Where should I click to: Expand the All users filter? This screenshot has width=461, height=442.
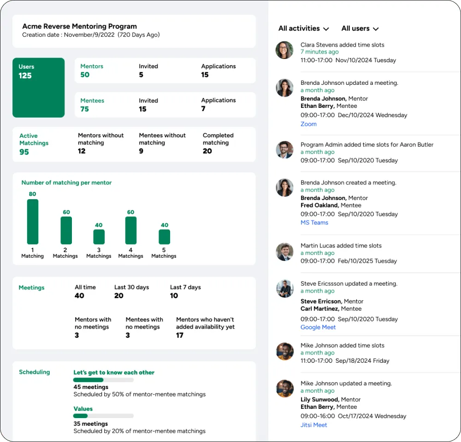360,29
